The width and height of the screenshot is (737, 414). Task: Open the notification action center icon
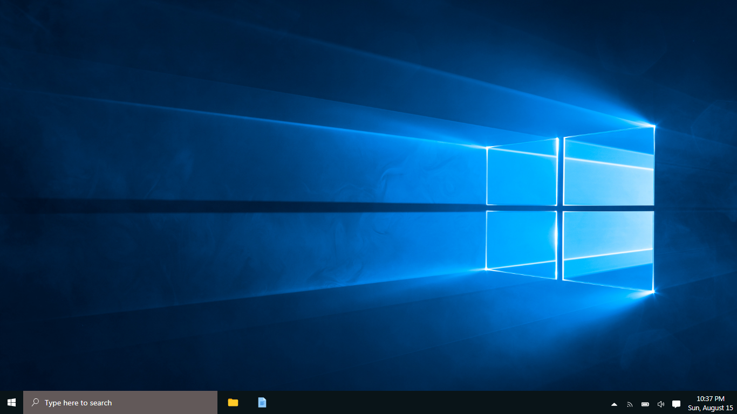point(676,404)
